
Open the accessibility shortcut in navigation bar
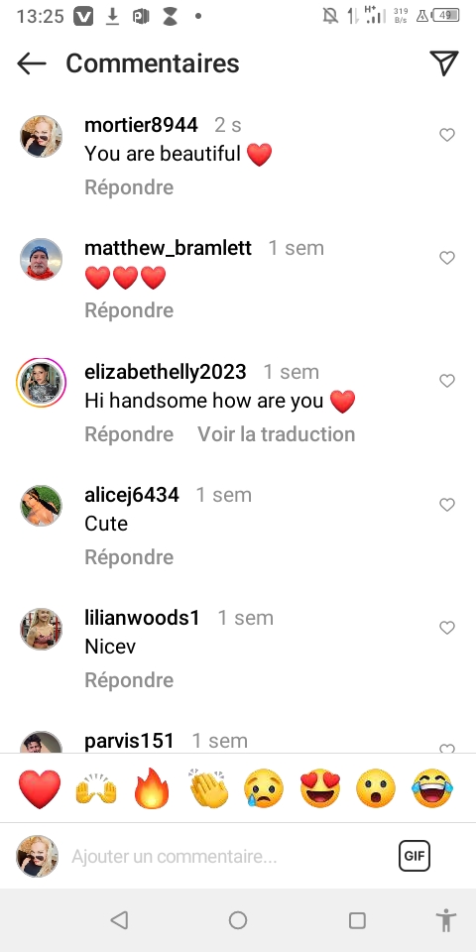[446, 920]
